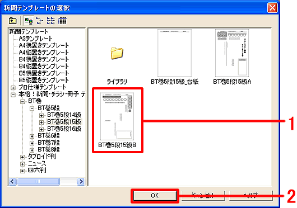Switch to small icons view
Image resolution: width=297 pixels, height=208 pixels.
tap(40, 21)
